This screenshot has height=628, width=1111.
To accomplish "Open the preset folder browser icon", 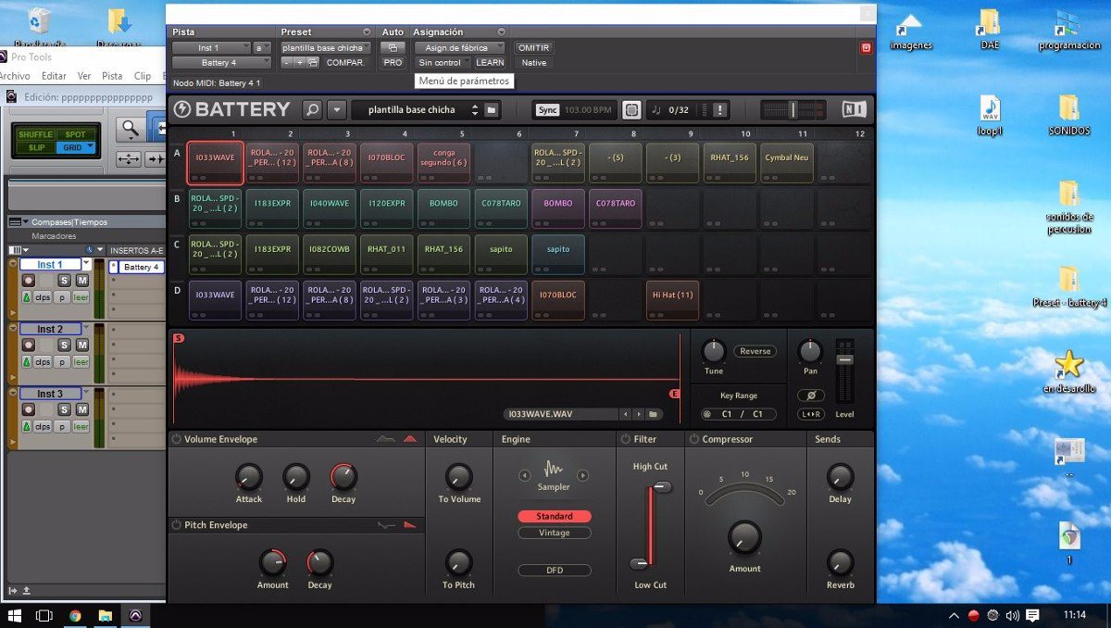I will pyautogui.click(x=492, y=109).
